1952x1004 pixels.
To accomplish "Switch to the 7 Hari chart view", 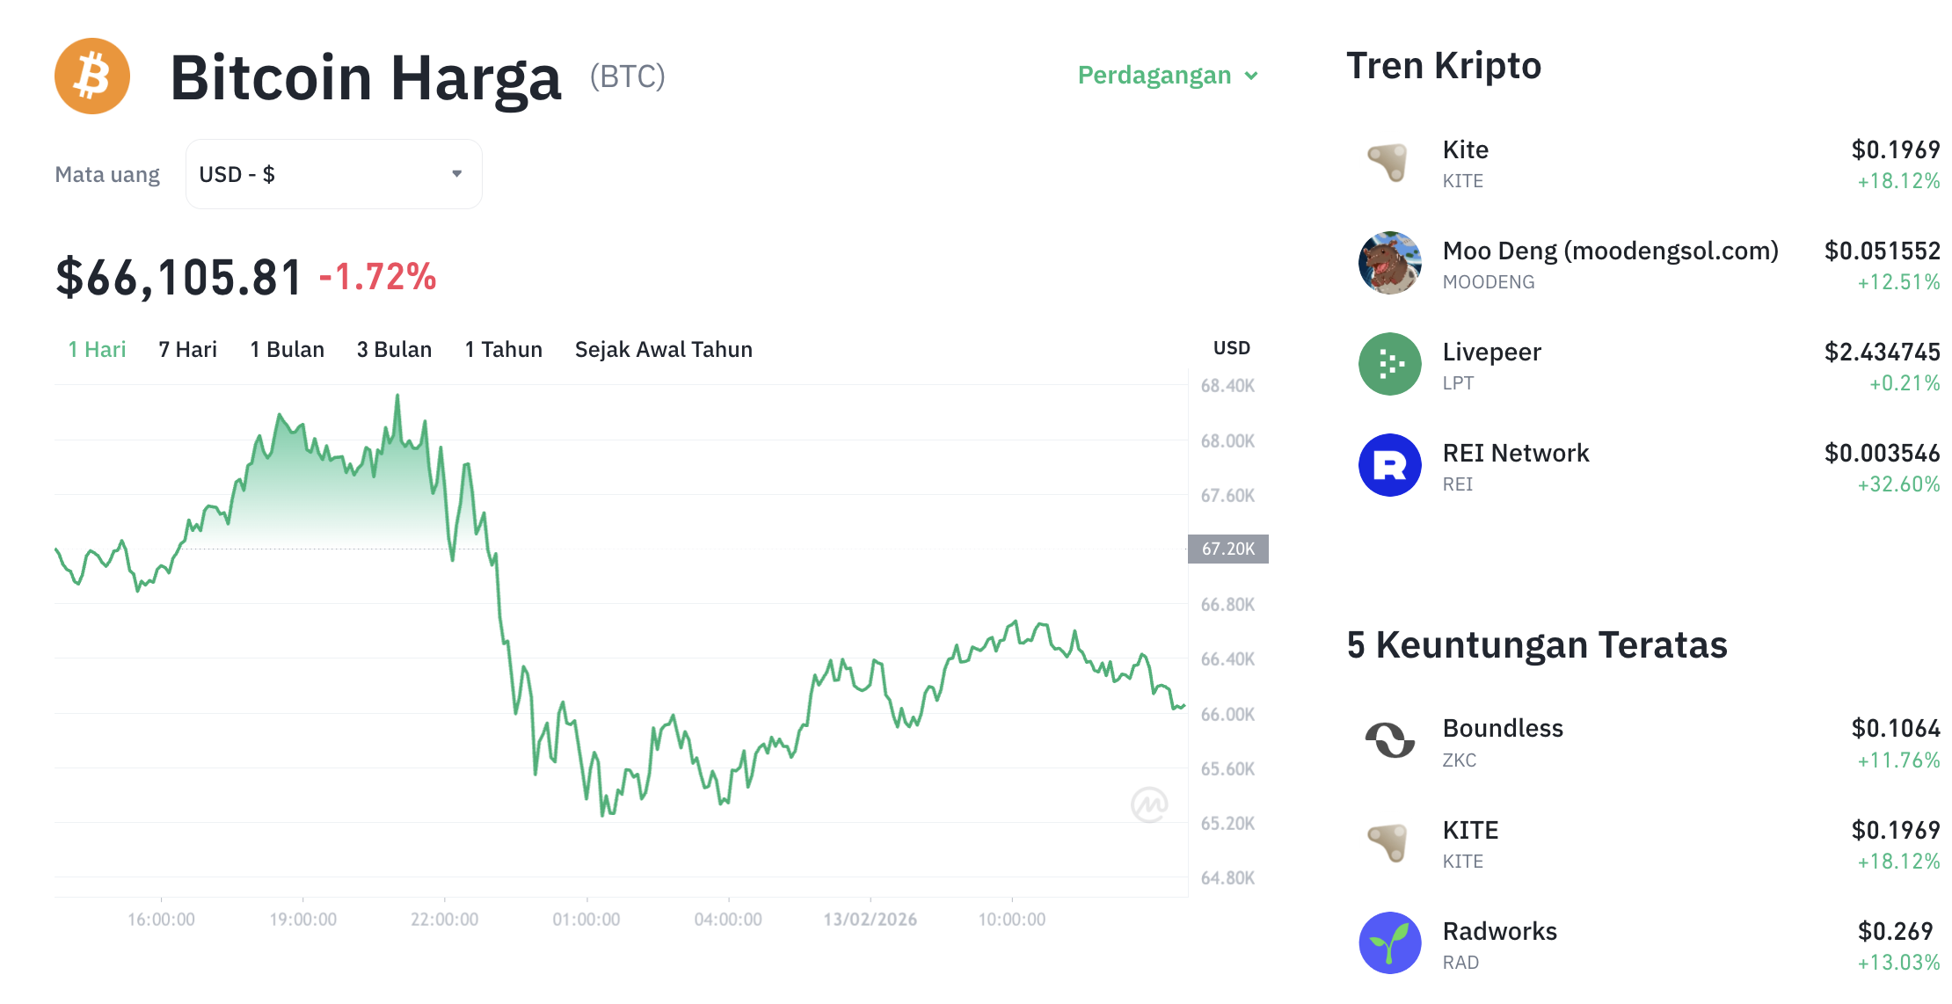I will tap(187, 349).
